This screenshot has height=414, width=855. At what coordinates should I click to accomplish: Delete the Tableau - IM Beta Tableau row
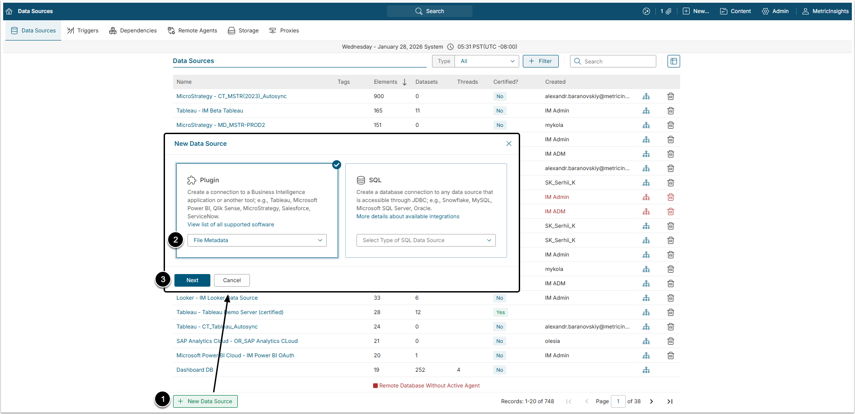pyautogui.click(x=670, y=111)
